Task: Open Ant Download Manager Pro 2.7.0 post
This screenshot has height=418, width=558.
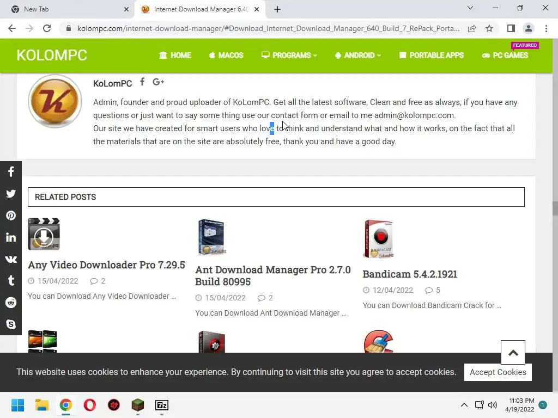Action: [x=273, y=276]
